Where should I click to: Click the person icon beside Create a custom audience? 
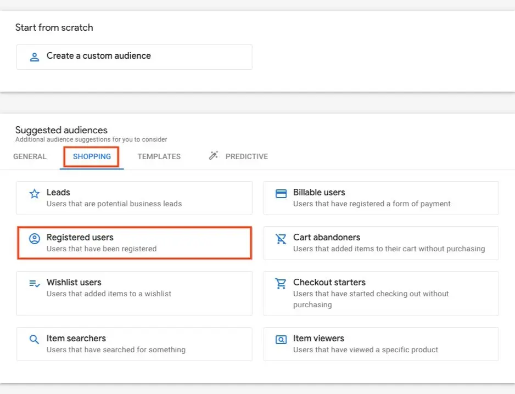pyautogui.click(x=34, y=57)
